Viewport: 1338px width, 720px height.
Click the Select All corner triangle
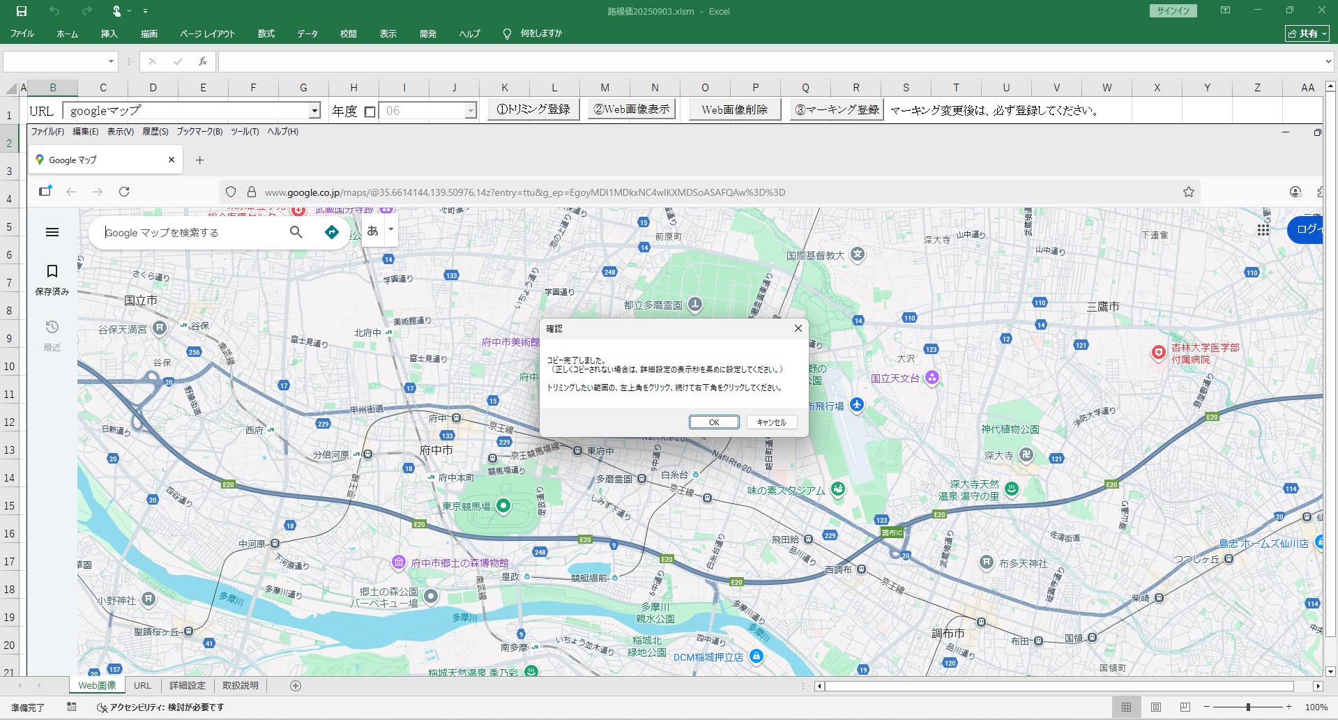(11, 88)
